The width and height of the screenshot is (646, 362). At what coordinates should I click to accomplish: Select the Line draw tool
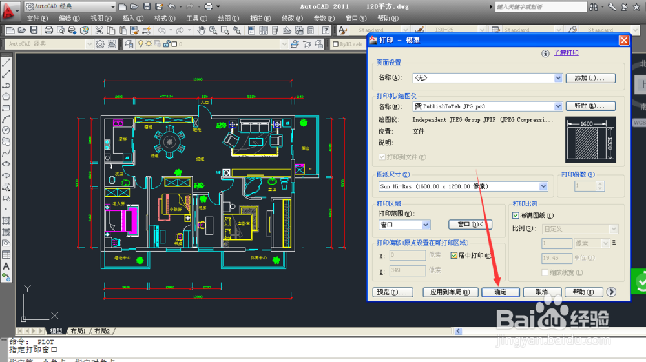(6, 63)
